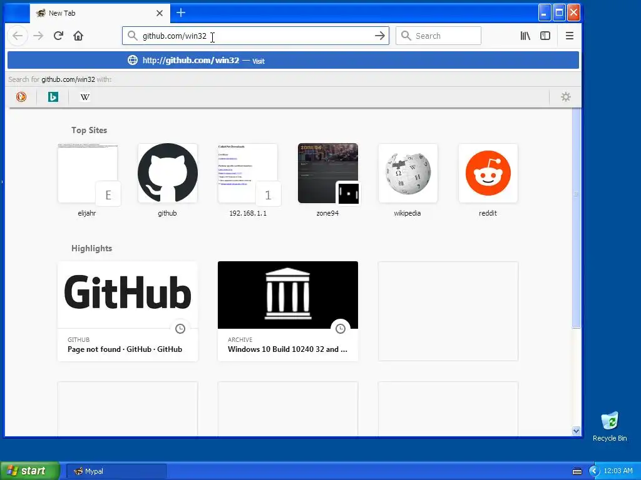The image size is (641, 480).
Task: Click the scrollbar down arrow
Action: [x=576, y=431]
